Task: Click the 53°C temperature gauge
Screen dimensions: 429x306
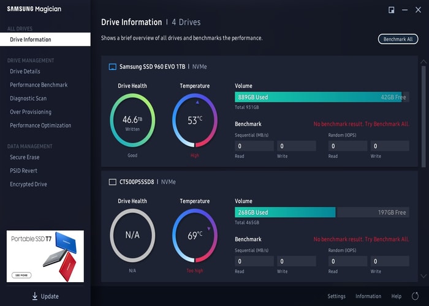Action: (x=195, y=120)
